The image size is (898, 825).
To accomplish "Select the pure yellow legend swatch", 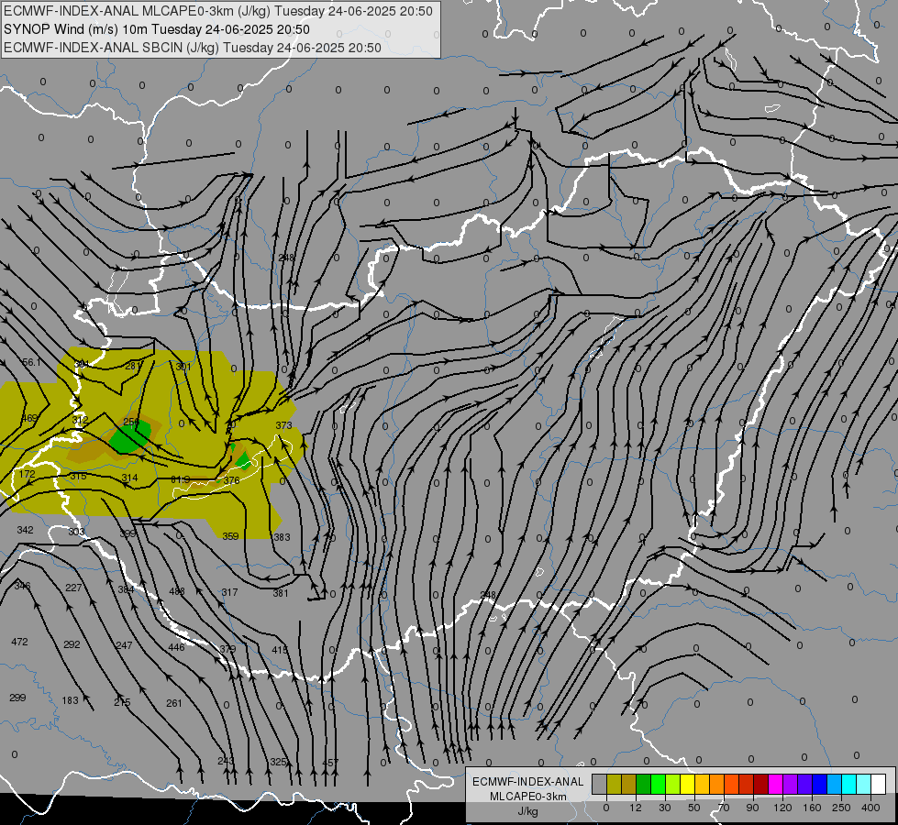I will point(687,785).
